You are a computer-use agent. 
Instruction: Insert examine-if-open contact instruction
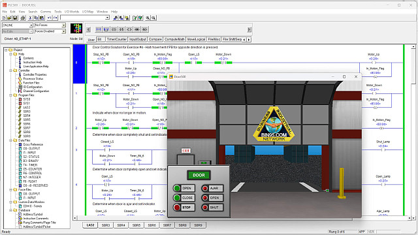pyautogui.click(x=121, y=29)
